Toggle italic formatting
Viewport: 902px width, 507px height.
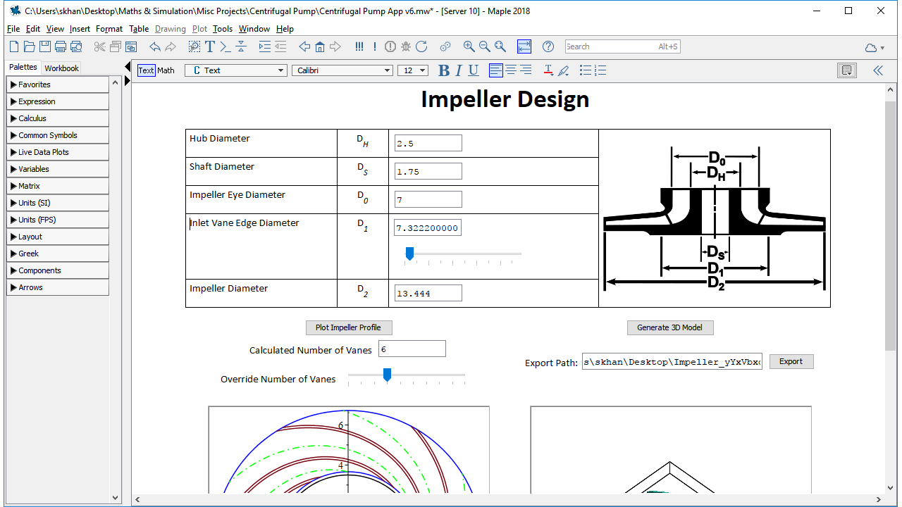(459, 70)
